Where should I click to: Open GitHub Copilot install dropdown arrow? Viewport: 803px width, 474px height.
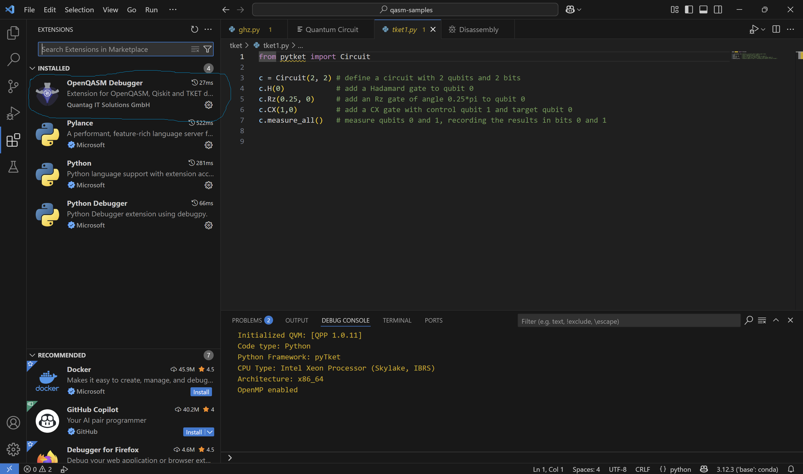coord(210,432)
